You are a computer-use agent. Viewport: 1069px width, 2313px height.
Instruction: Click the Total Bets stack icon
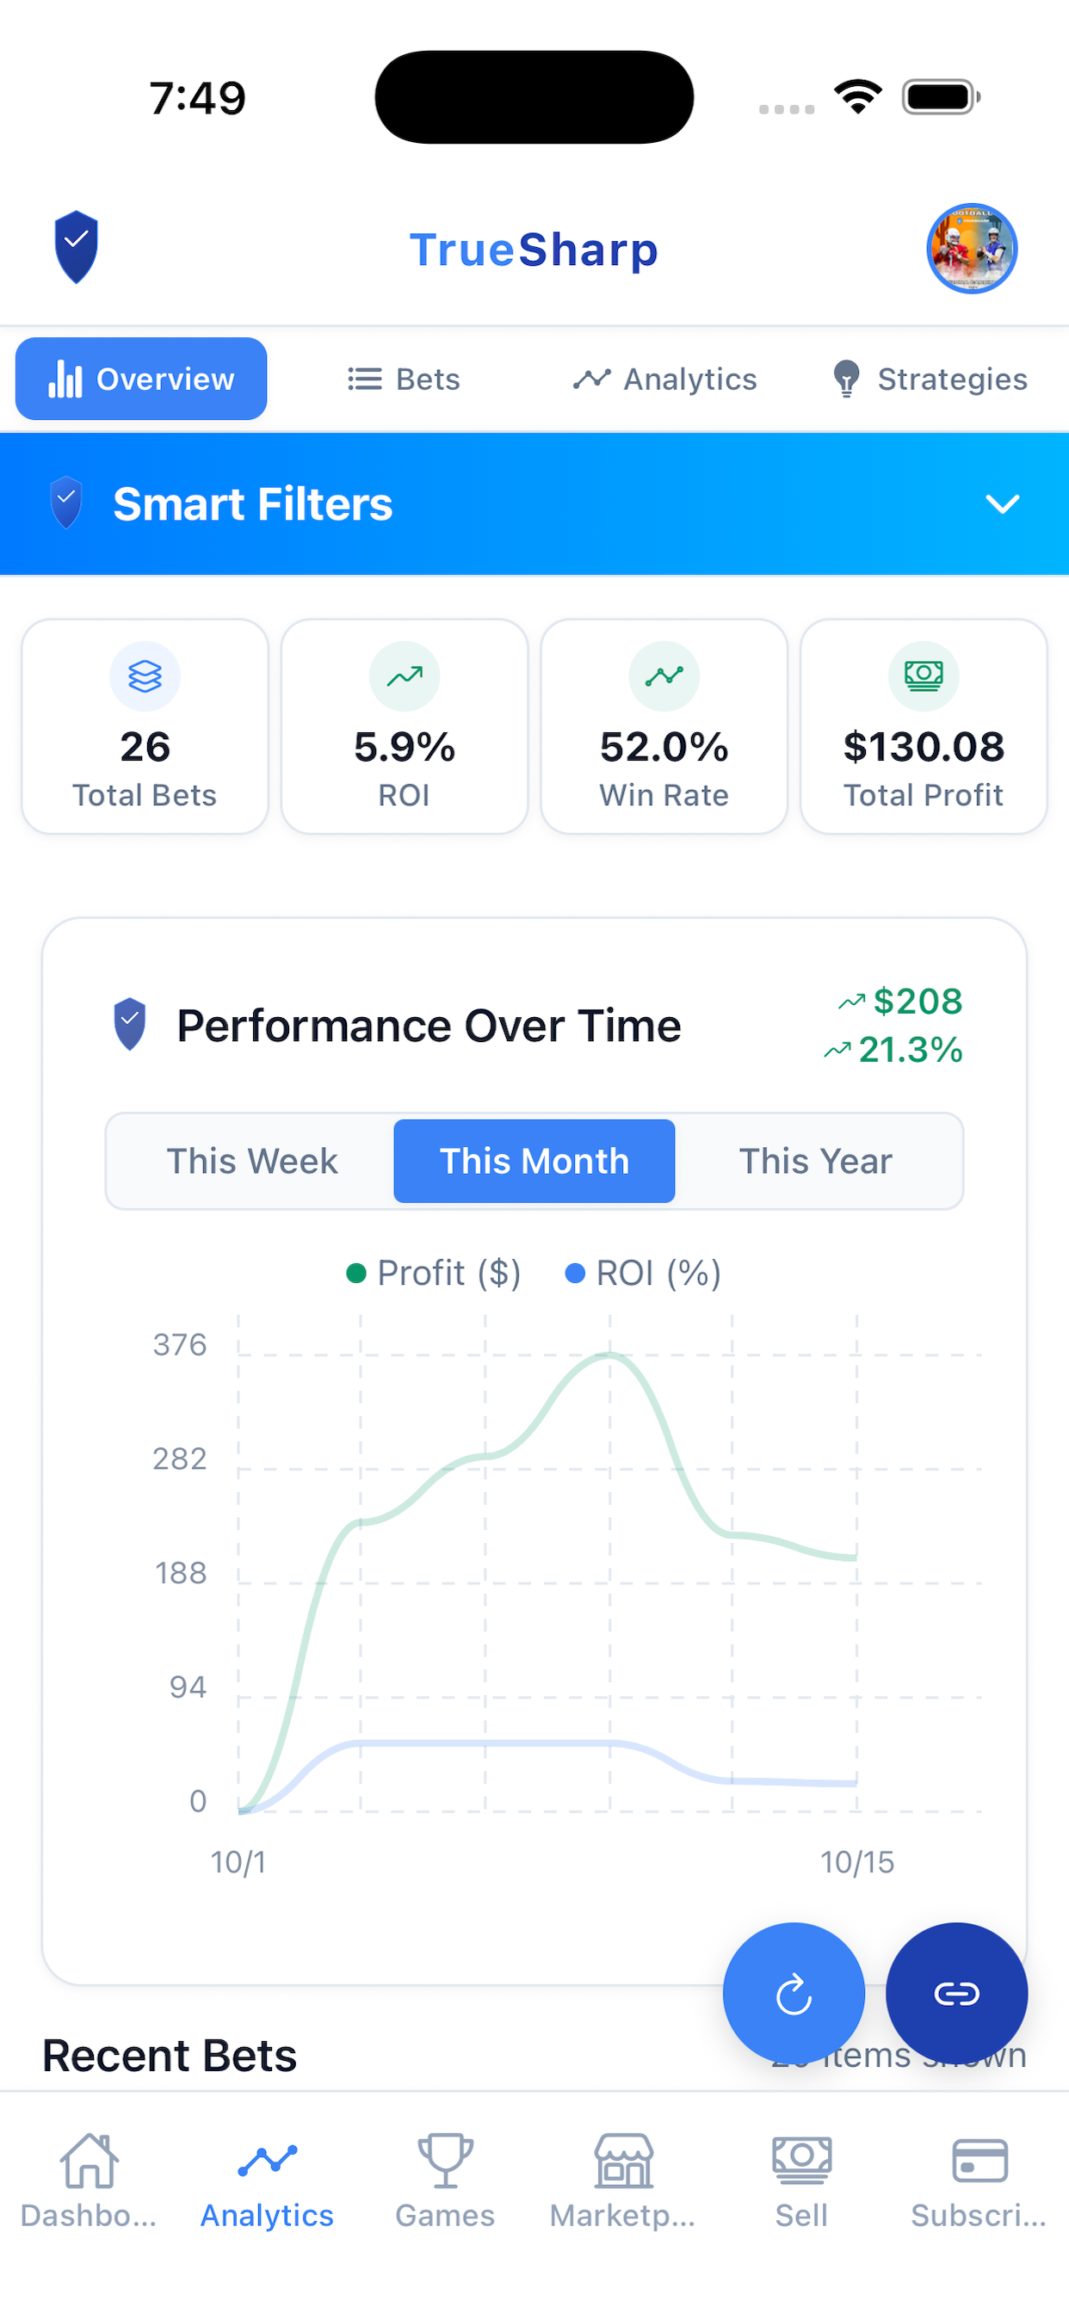point(145,676)
